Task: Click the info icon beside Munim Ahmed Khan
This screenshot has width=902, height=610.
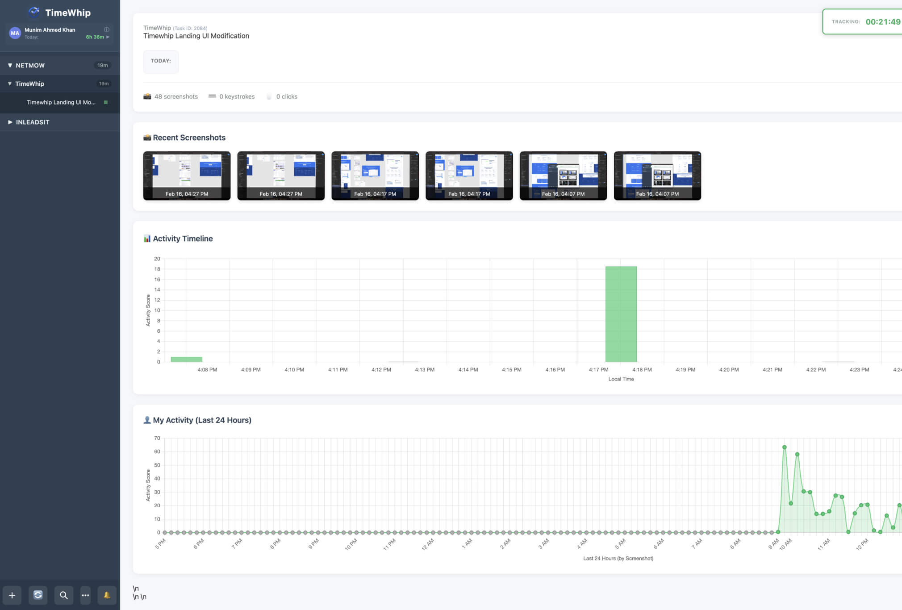Action: tap(107, 29)
